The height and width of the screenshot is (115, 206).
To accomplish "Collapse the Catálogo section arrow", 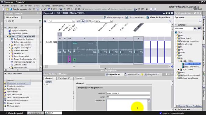I will pos(176,25).
